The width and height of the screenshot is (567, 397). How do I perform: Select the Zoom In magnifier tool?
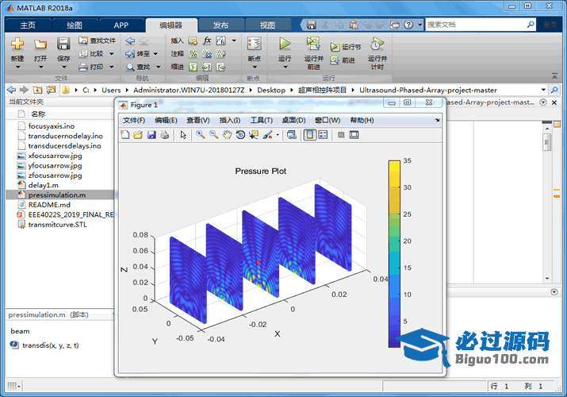coord(201,135)
